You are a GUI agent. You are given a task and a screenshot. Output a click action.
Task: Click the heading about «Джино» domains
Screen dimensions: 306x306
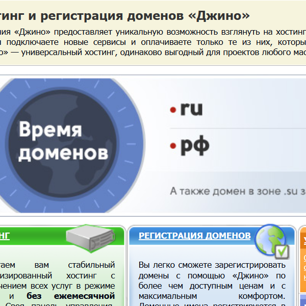(125, 16)
